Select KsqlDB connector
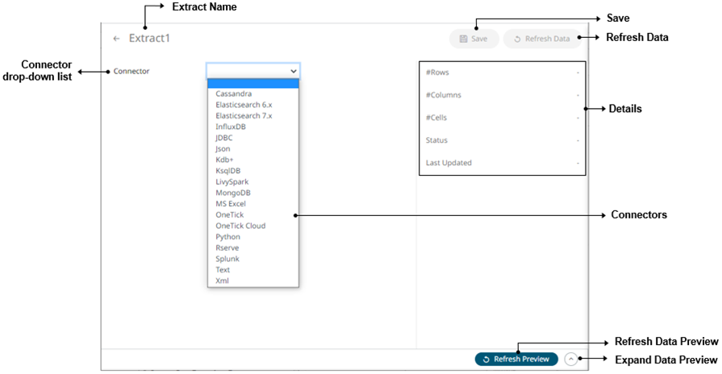The height and width of the screenshot is (374, 722). [x=253, y=171]
